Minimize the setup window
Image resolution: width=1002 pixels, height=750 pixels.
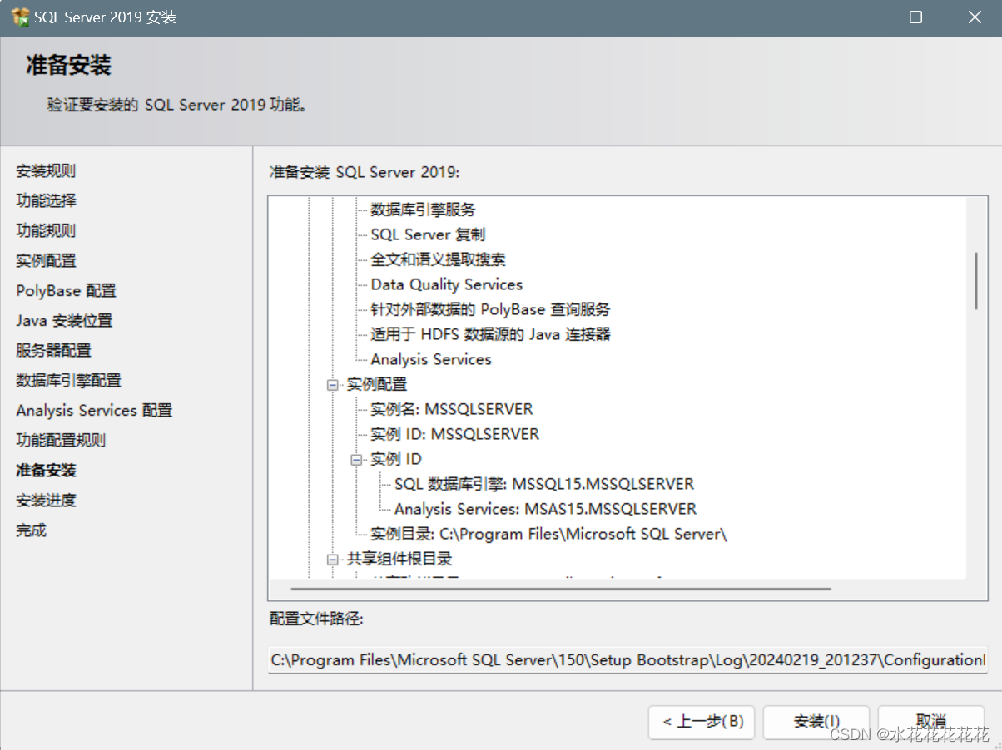pyautogui.click(x=857, y=17)
